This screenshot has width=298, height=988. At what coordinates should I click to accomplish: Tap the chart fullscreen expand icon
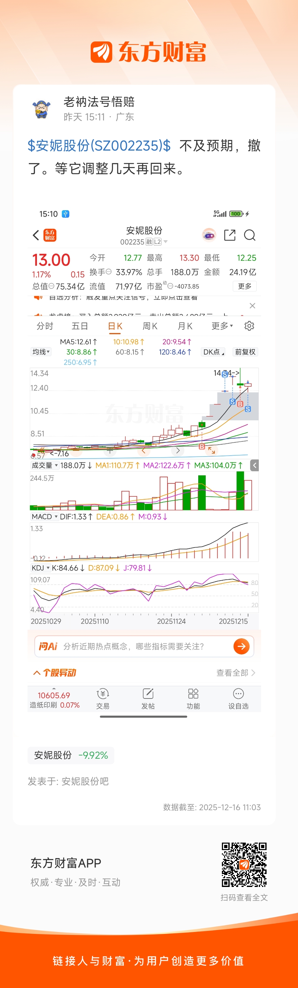211,450
